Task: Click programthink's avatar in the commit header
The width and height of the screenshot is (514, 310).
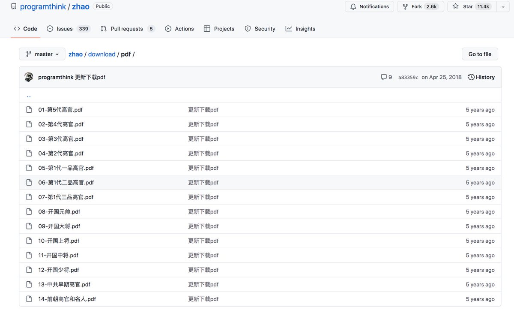Action: click(29, 77)
